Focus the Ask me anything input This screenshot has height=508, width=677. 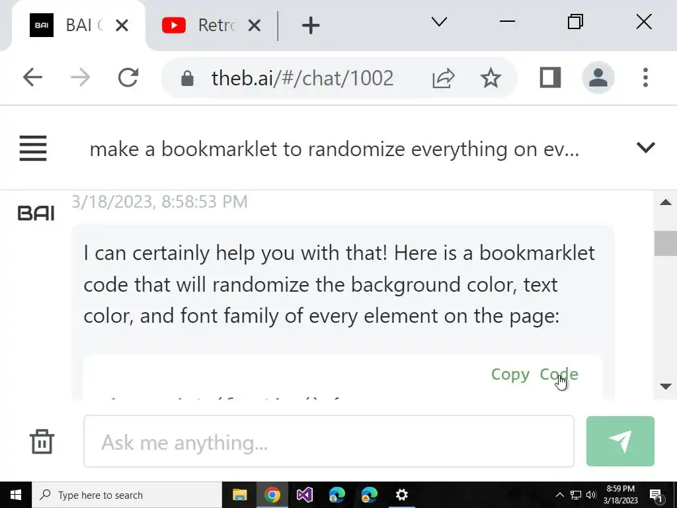tap(329, 441)
